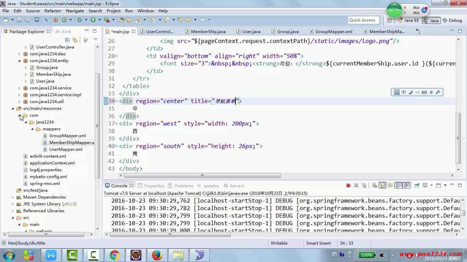Switch to the JUnit view tab
This screenshot has height=262, width=467.
click(63, 31)
